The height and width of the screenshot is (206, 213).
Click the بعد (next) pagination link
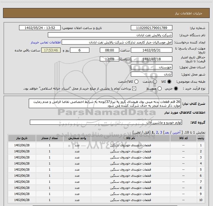pos(166,133)
